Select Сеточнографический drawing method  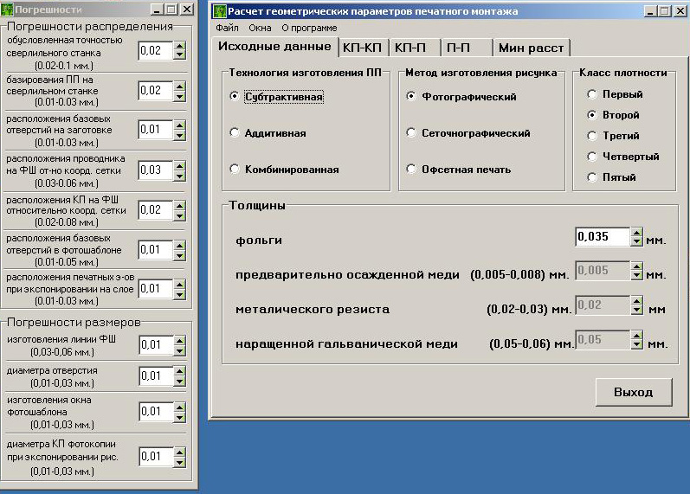tap(411, 133)
